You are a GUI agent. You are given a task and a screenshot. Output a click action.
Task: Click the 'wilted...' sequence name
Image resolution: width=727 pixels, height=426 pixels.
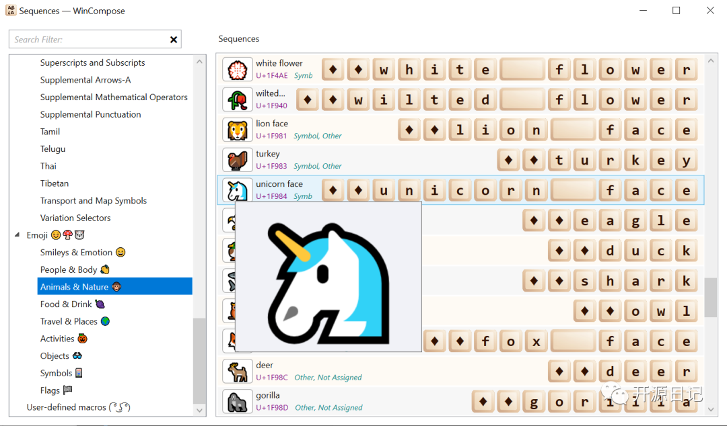coord(271,93)
